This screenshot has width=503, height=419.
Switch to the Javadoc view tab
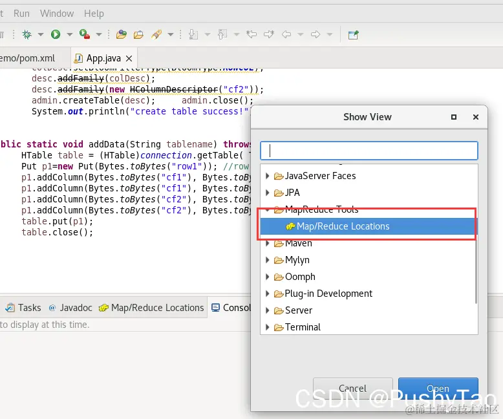point(70,308)
